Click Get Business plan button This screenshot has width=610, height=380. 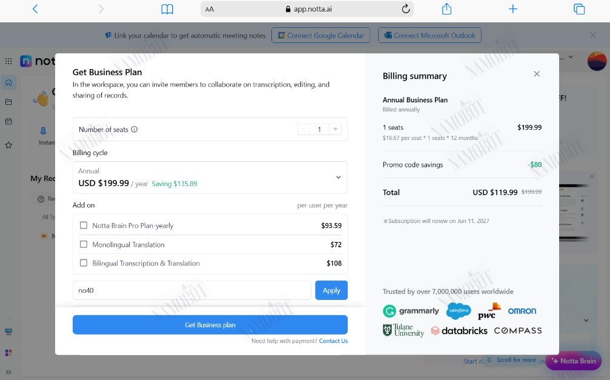[210, 325]
